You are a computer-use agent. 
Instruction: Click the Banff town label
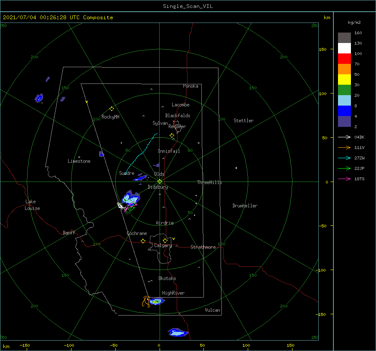(69, 232)
